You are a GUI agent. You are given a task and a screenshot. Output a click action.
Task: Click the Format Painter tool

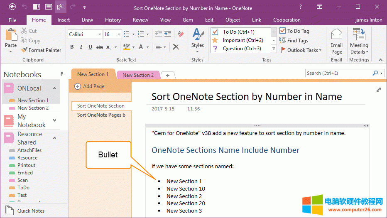click(x=41, y=50)
